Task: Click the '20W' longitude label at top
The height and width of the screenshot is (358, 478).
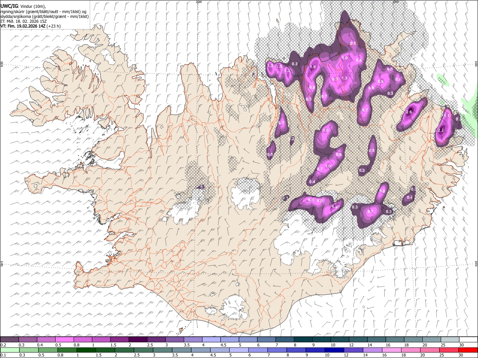Action: (199, 1)
